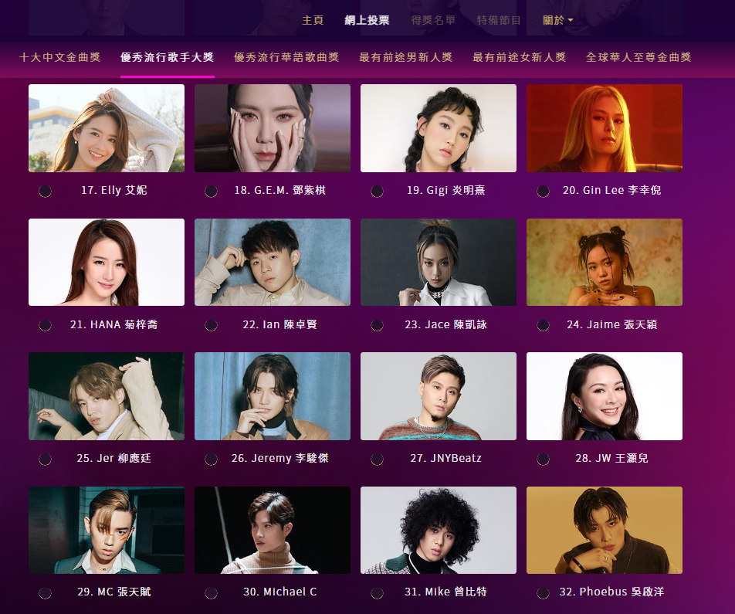
Task: Open the 優秀流行華語歌曲獎 tab
Action: 286,57
